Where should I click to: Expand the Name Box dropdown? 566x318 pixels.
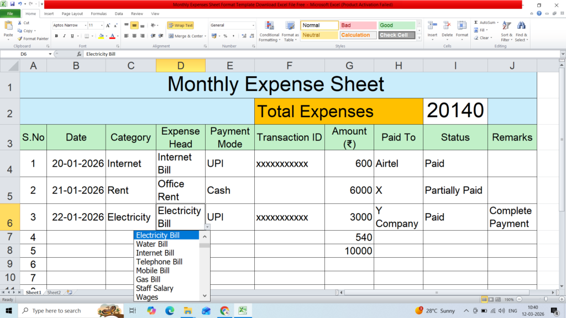click(x=50, y=54)
